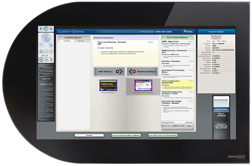
Task: Open the GAP Presentation thumbnail
Action: (x=143, y=85)
